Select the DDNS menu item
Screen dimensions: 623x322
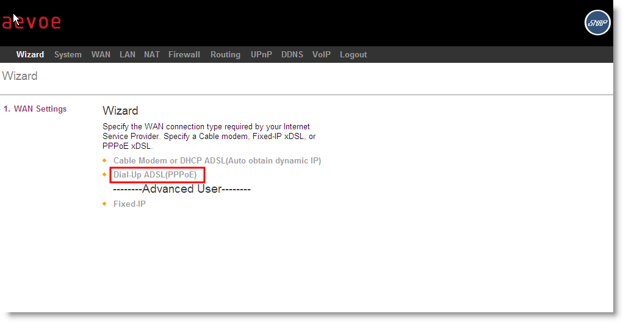(292, 55)
